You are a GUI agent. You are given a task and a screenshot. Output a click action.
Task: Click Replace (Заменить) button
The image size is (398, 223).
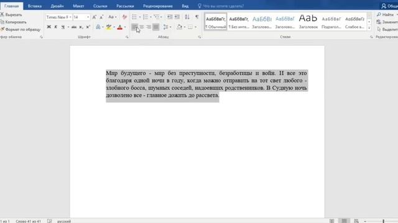[387, 22]
